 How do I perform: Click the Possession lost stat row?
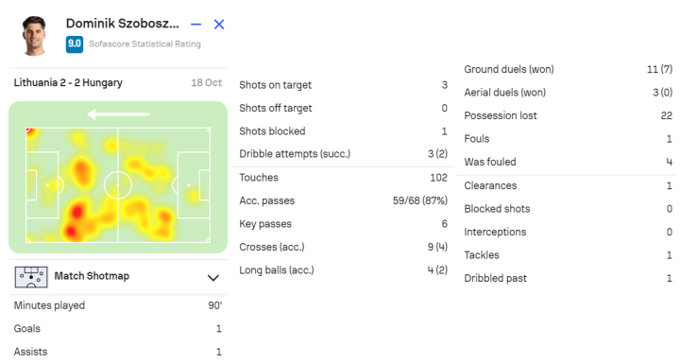(569, 115)
